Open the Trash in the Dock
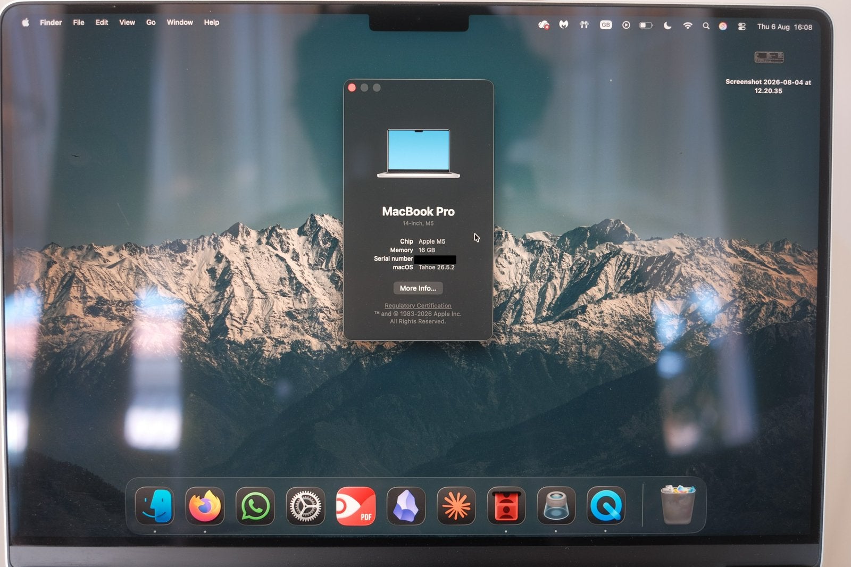This screenshot has height=567, width=851. pos(677,504)
